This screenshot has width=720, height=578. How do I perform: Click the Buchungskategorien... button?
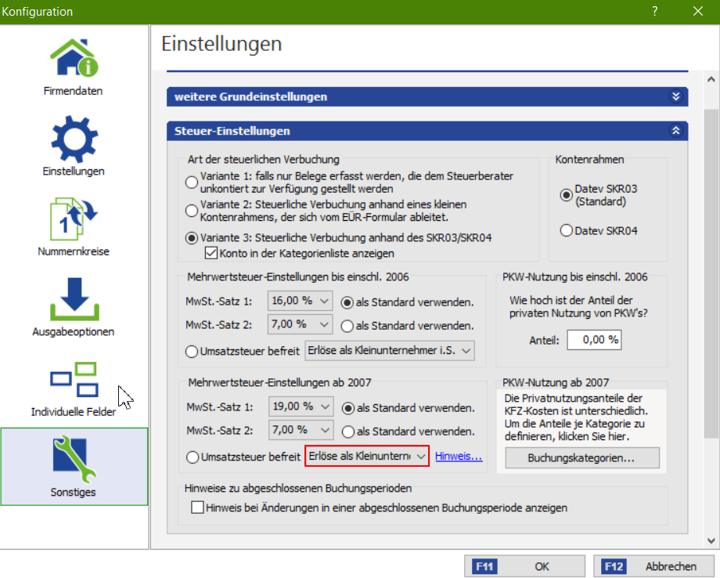click(581, 458)
